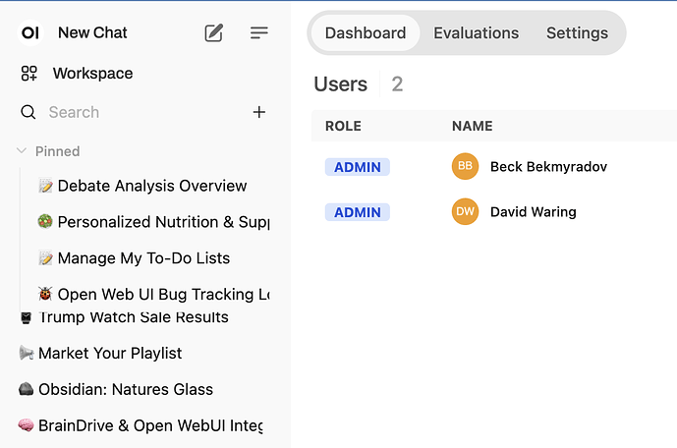The image size is (677, 448).
Task: Sort users by NAME column header
Action: click(x=472, y=126)
